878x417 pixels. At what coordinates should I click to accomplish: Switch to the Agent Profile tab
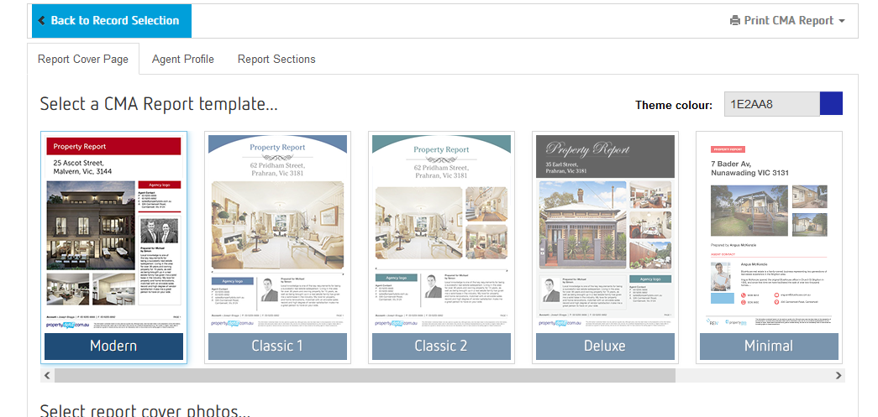[182, 59]
